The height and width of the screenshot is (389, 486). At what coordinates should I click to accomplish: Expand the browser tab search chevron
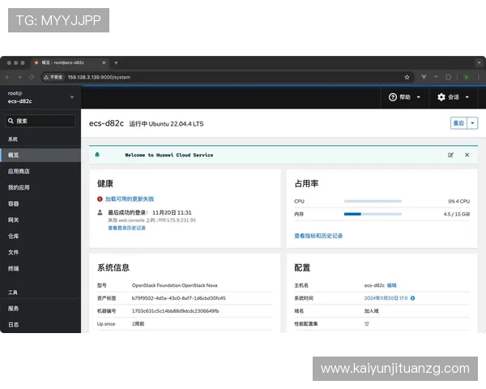pos(479,62)
